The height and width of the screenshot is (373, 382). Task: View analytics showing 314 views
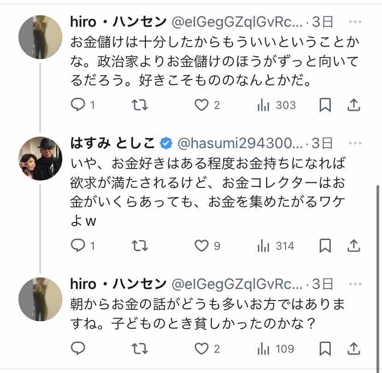click(x=264, y=246)
